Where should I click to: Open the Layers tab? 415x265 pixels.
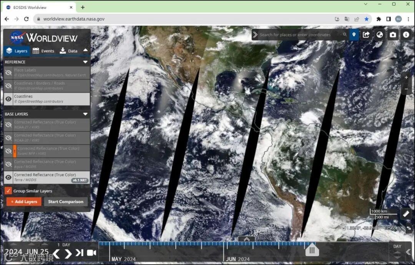(x=17, y=51)
